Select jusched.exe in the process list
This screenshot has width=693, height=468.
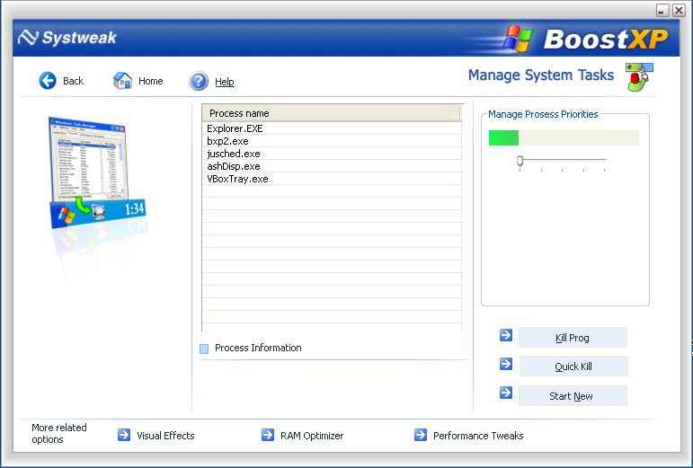[332, 154]
